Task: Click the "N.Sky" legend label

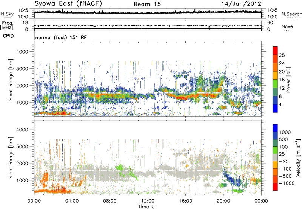Action: coord(7,14)
